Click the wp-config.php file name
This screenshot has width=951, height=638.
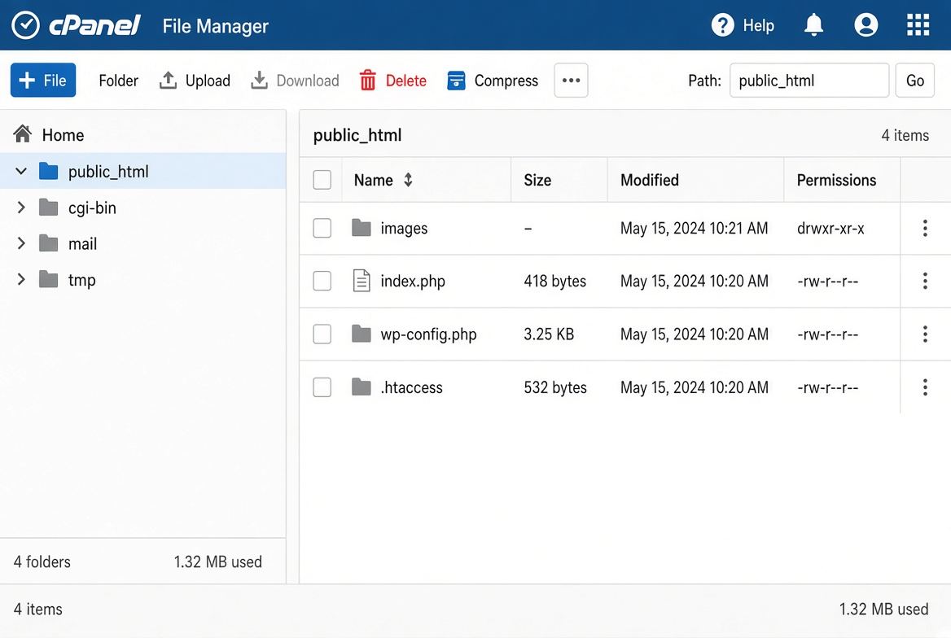click(x=428, y=334)
